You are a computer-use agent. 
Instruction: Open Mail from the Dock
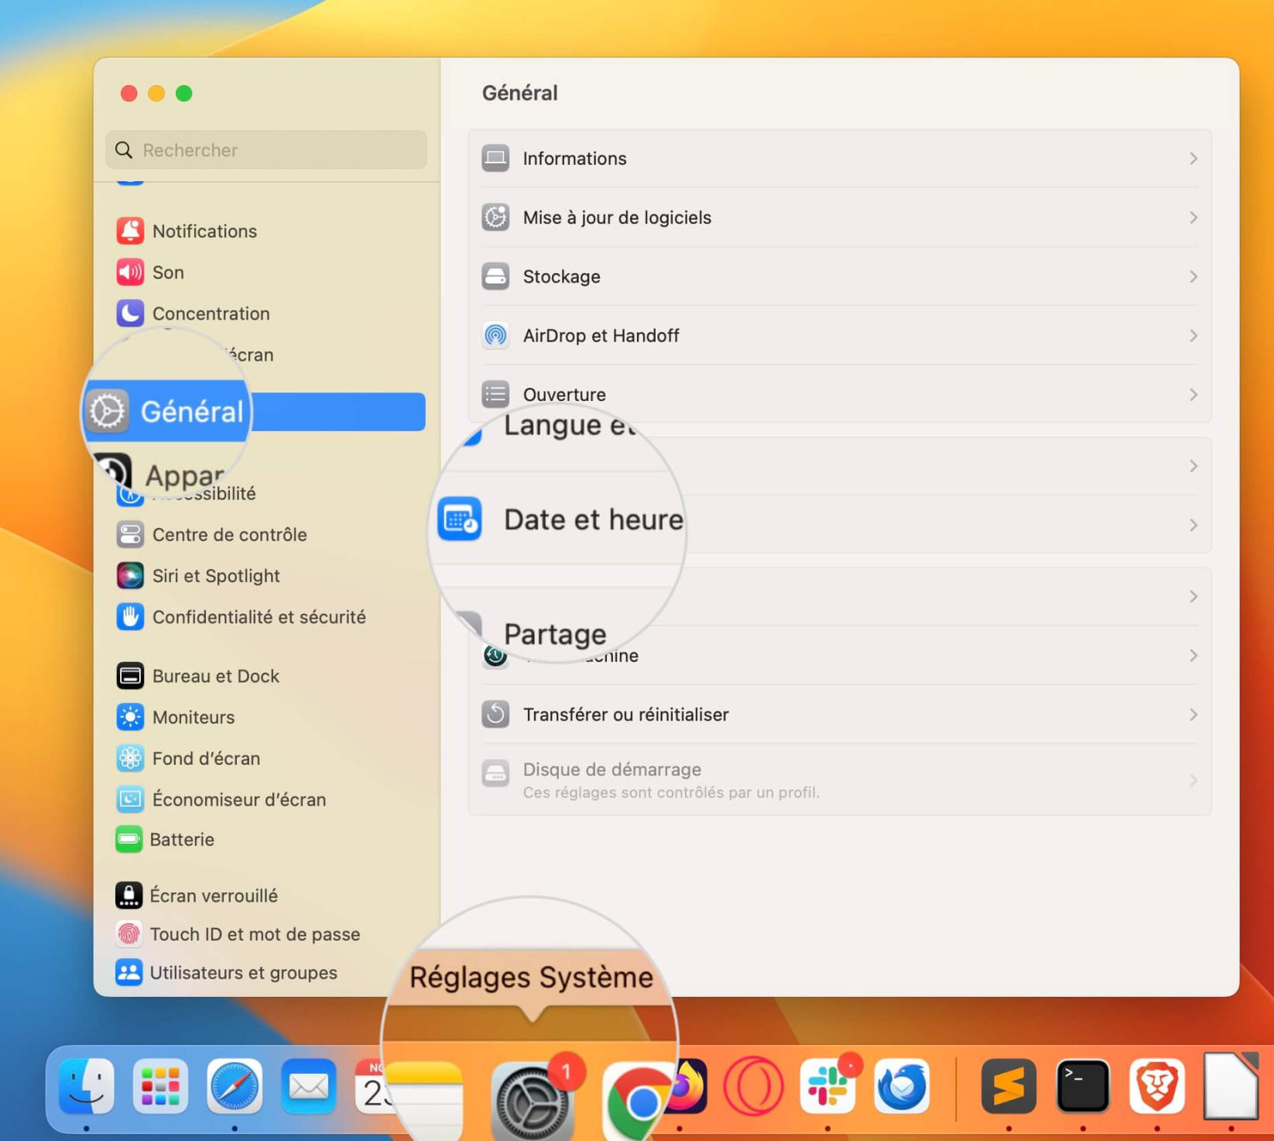pos(309,1085)
